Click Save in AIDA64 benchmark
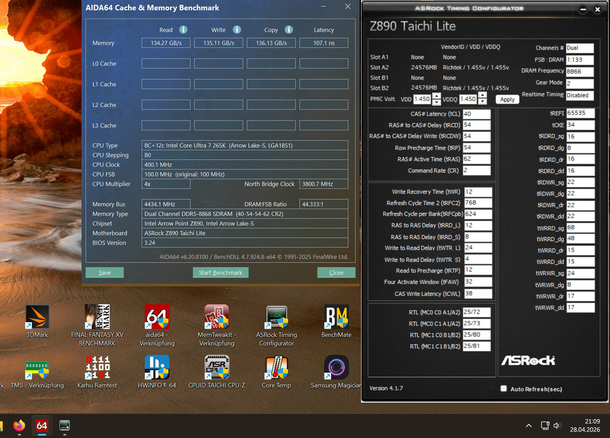 (x=105, y=272)
